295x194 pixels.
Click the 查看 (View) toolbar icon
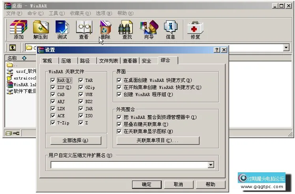coord(84,30)
